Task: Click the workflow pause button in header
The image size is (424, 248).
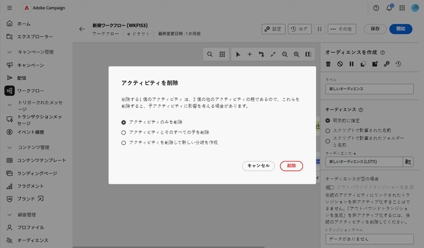Action: tap(319, 29)
